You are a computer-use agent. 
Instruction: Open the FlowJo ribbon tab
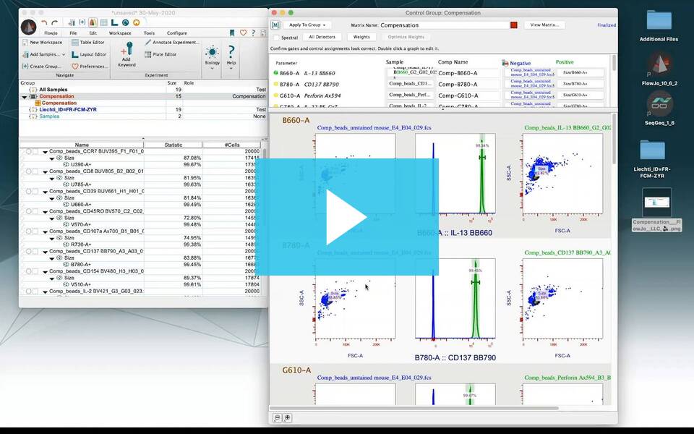(51, 33)
